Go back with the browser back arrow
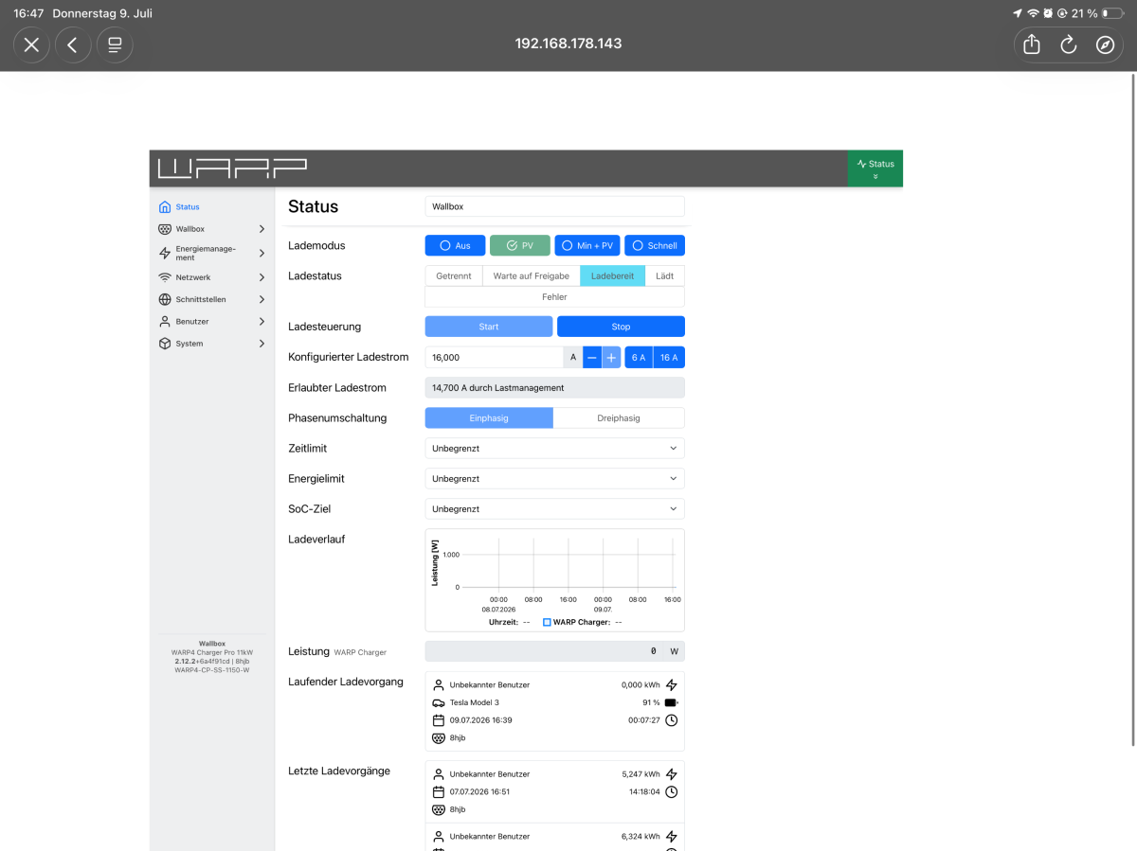This screenshot has width=1137, height=851. (73, 44)
